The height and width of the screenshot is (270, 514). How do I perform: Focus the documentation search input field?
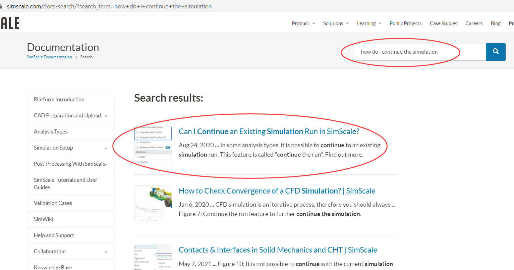pyautogui.click(x=420, y=52)
